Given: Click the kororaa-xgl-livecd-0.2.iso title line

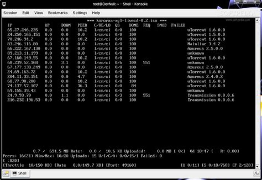Looking at the screenshot, I should (x=127, y=21).
